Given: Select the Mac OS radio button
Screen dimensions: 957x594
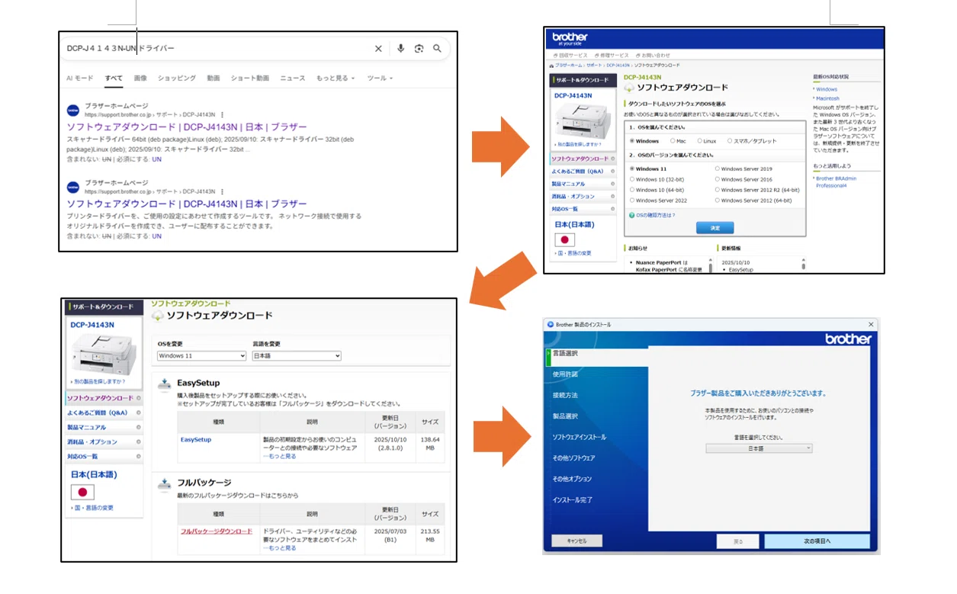Looking at the screenshot, I should (x=673, y=141).
